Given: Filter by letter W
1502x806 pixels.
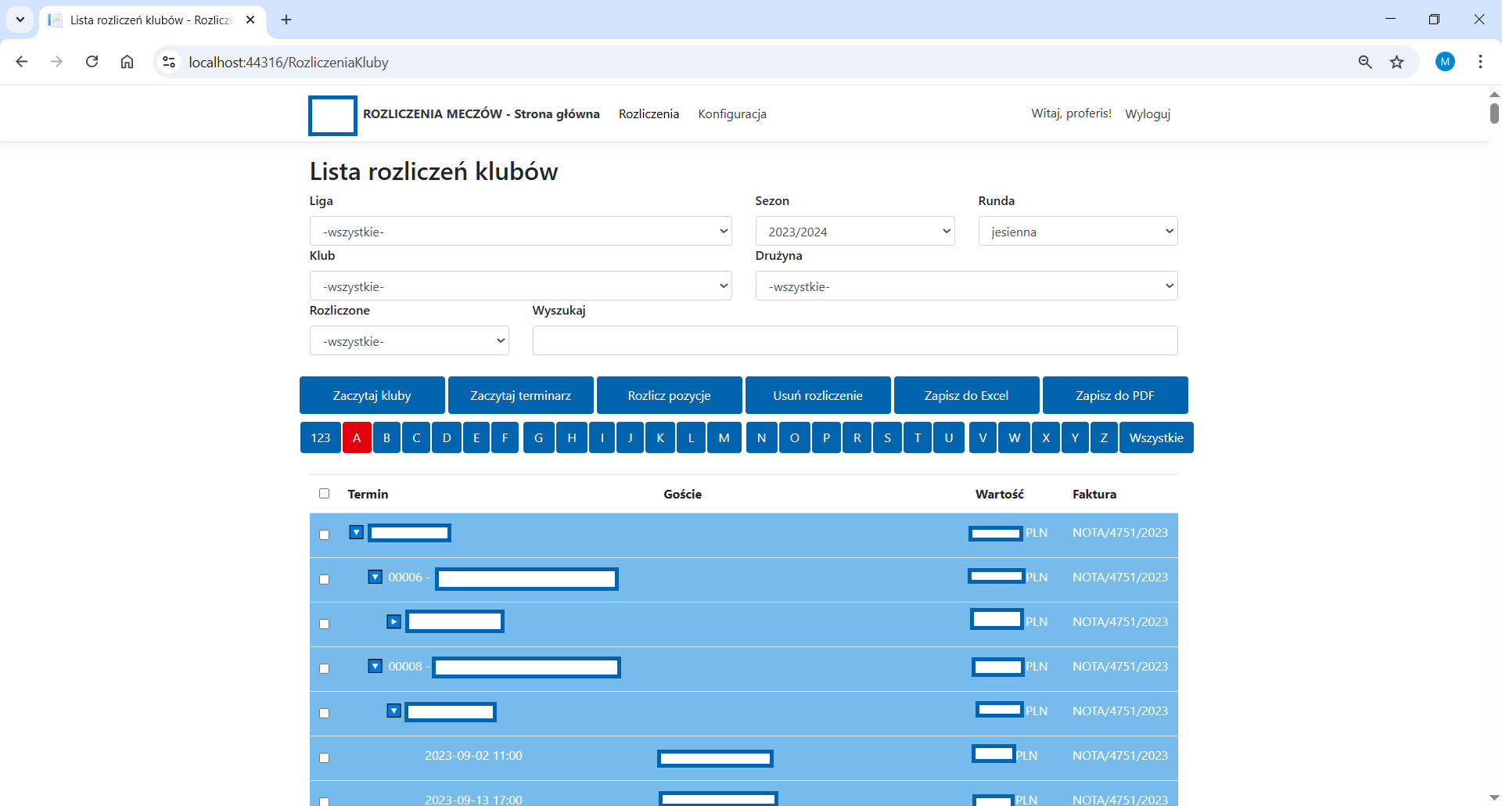Looking at the screenshot, I should click(x=1015, y=437).
